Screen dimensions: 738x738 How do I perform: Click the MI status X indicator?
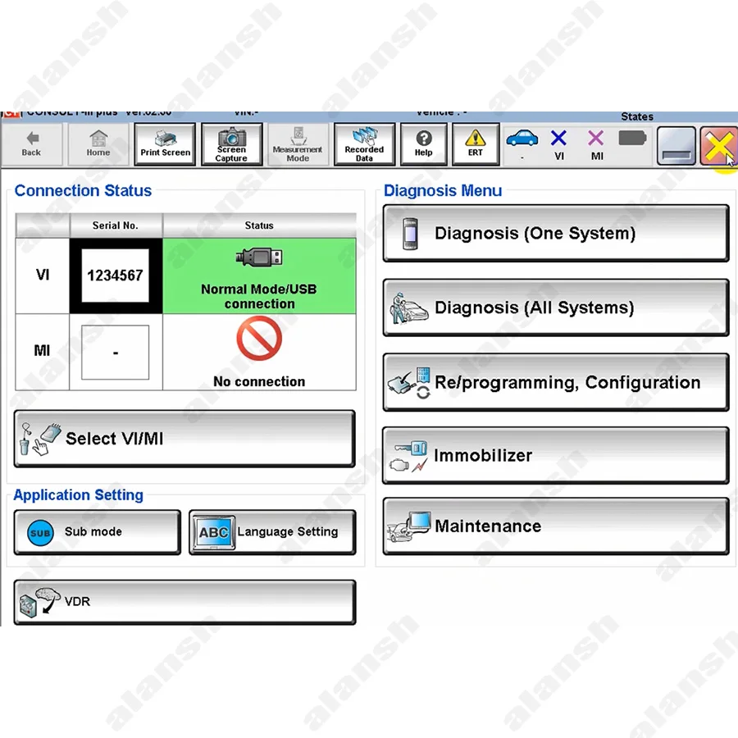coord(596,139)
